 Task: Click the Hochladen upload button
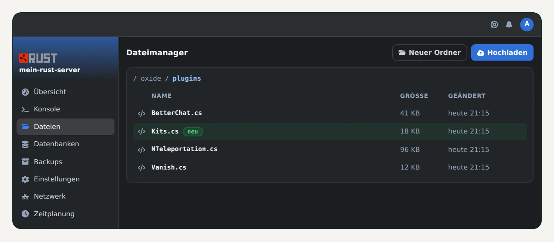point(502,52)
